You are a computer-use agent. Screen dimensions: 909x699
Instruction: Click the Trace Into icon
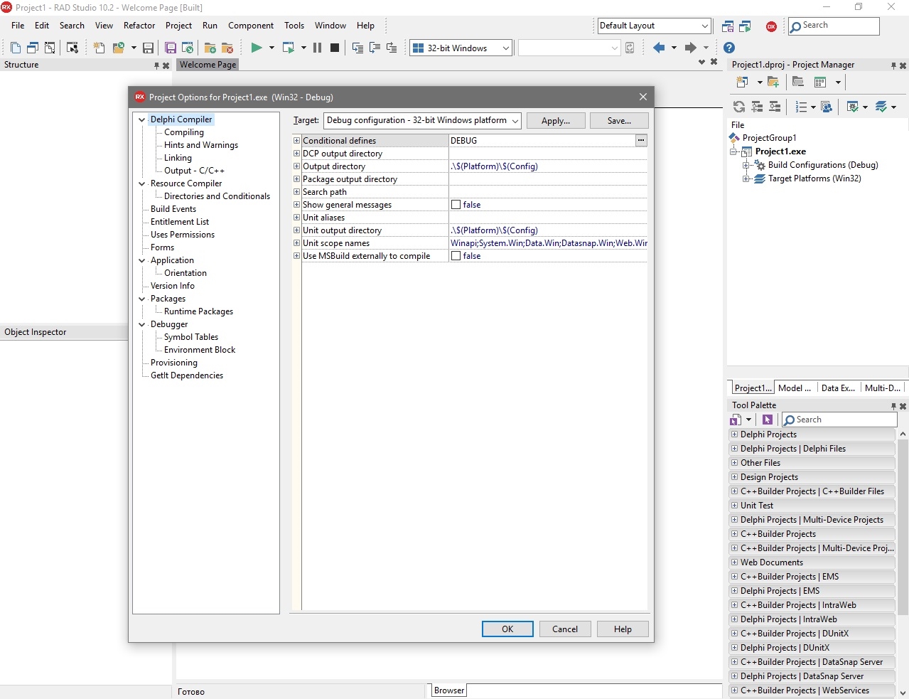[357, 48]
